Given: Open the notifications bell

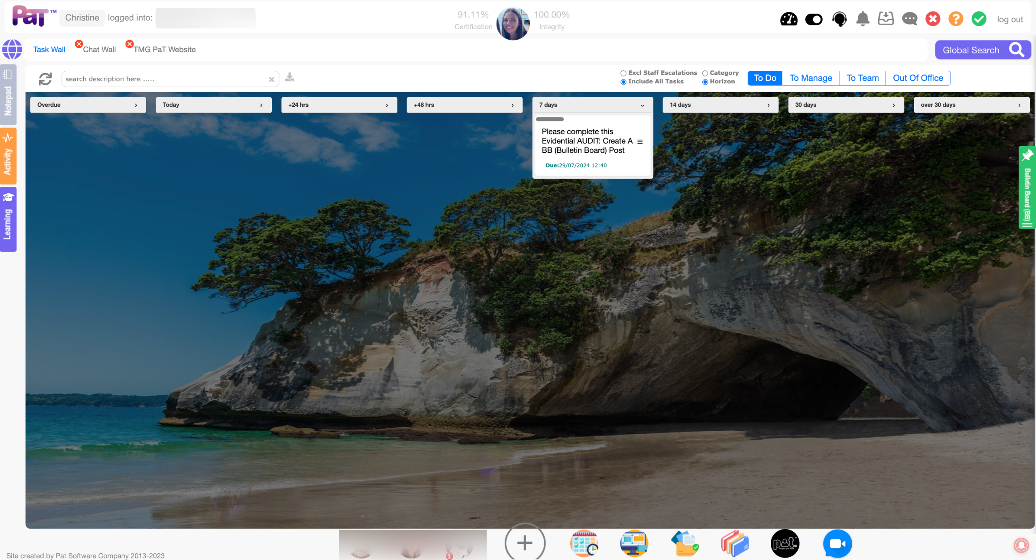Looking at the screenshot, I should pos(863,19).
